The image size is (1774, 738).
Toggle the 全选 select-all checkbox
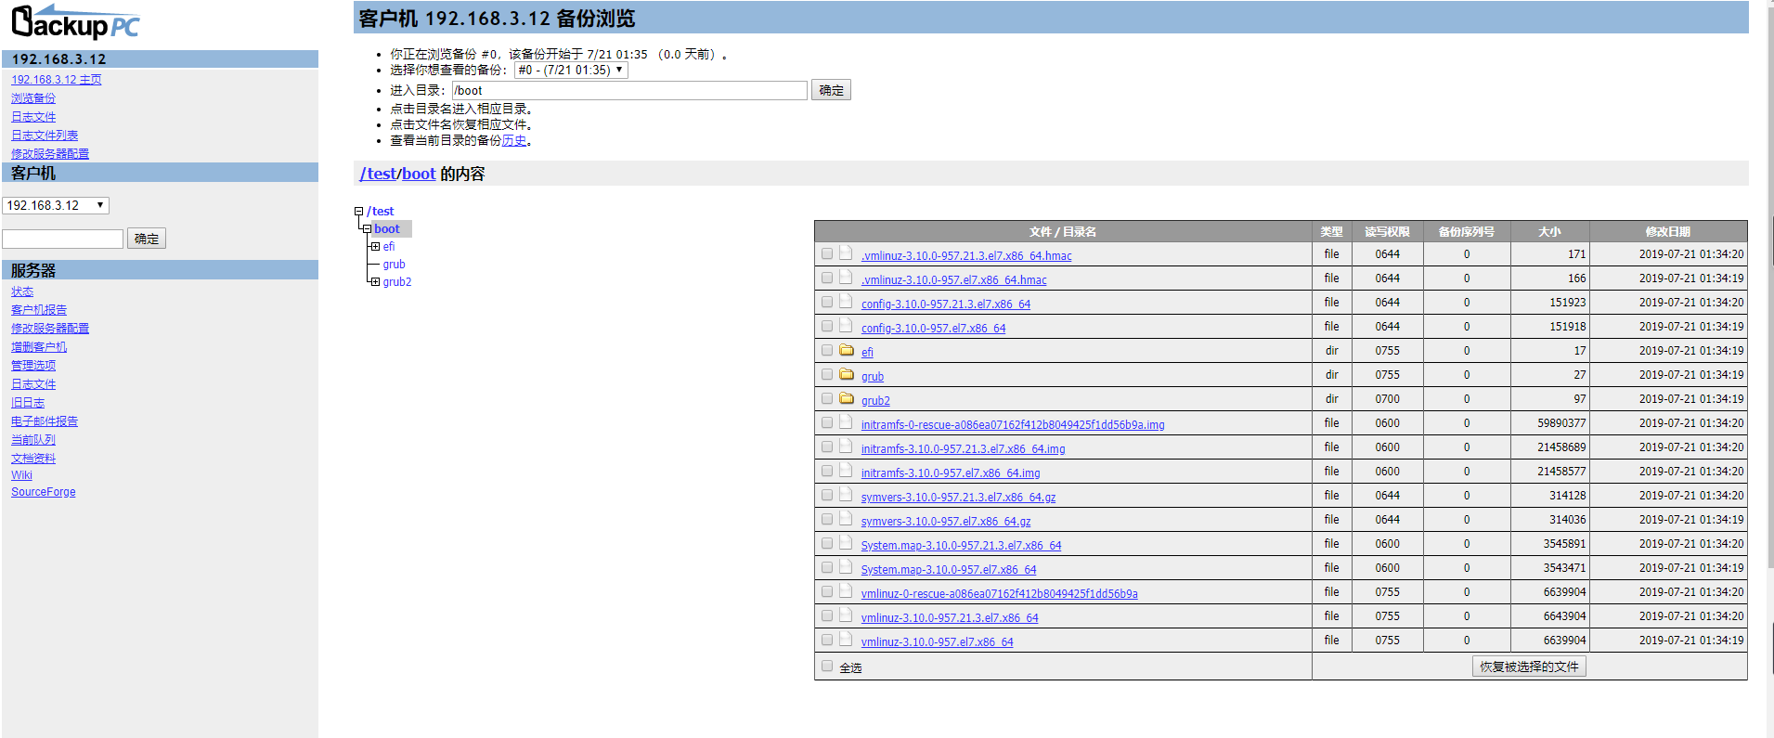click(x=827, y=666)
